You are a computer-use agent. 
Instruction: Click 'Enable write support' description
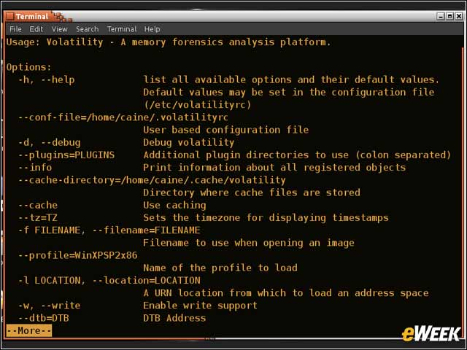click(200, 306)
